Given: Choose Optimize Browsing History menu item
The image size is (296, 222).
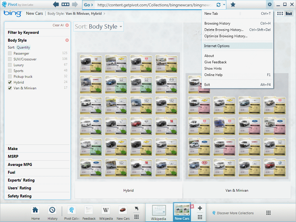Looking at the screenshot, I should pyautogui.click(x=238, y=36).
